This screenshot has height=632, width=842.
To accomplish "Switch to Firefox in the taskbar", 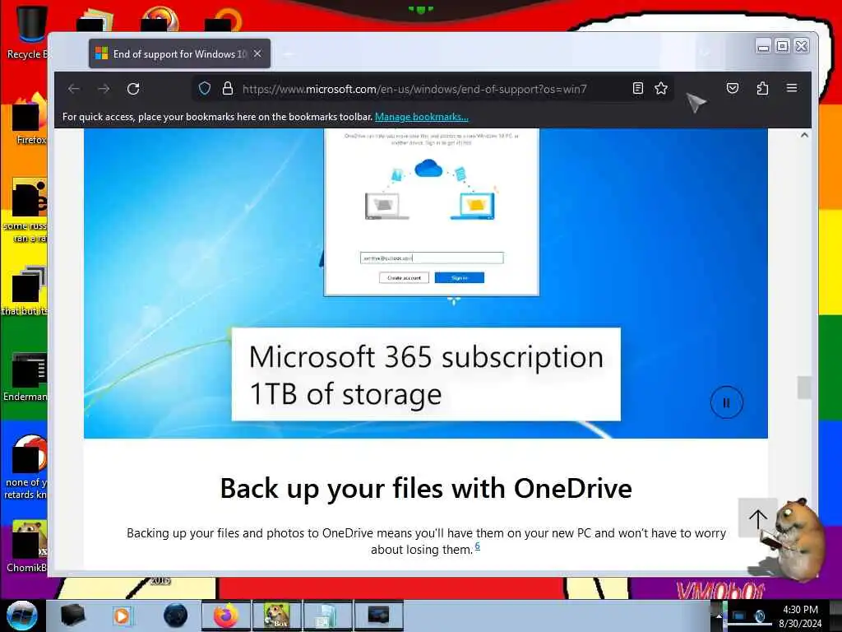I will (226, 616).
